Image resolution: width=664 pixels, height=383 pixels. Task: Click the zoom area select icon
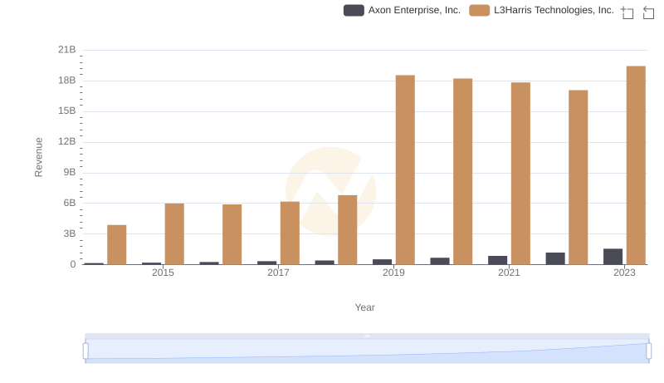(627, 12)
